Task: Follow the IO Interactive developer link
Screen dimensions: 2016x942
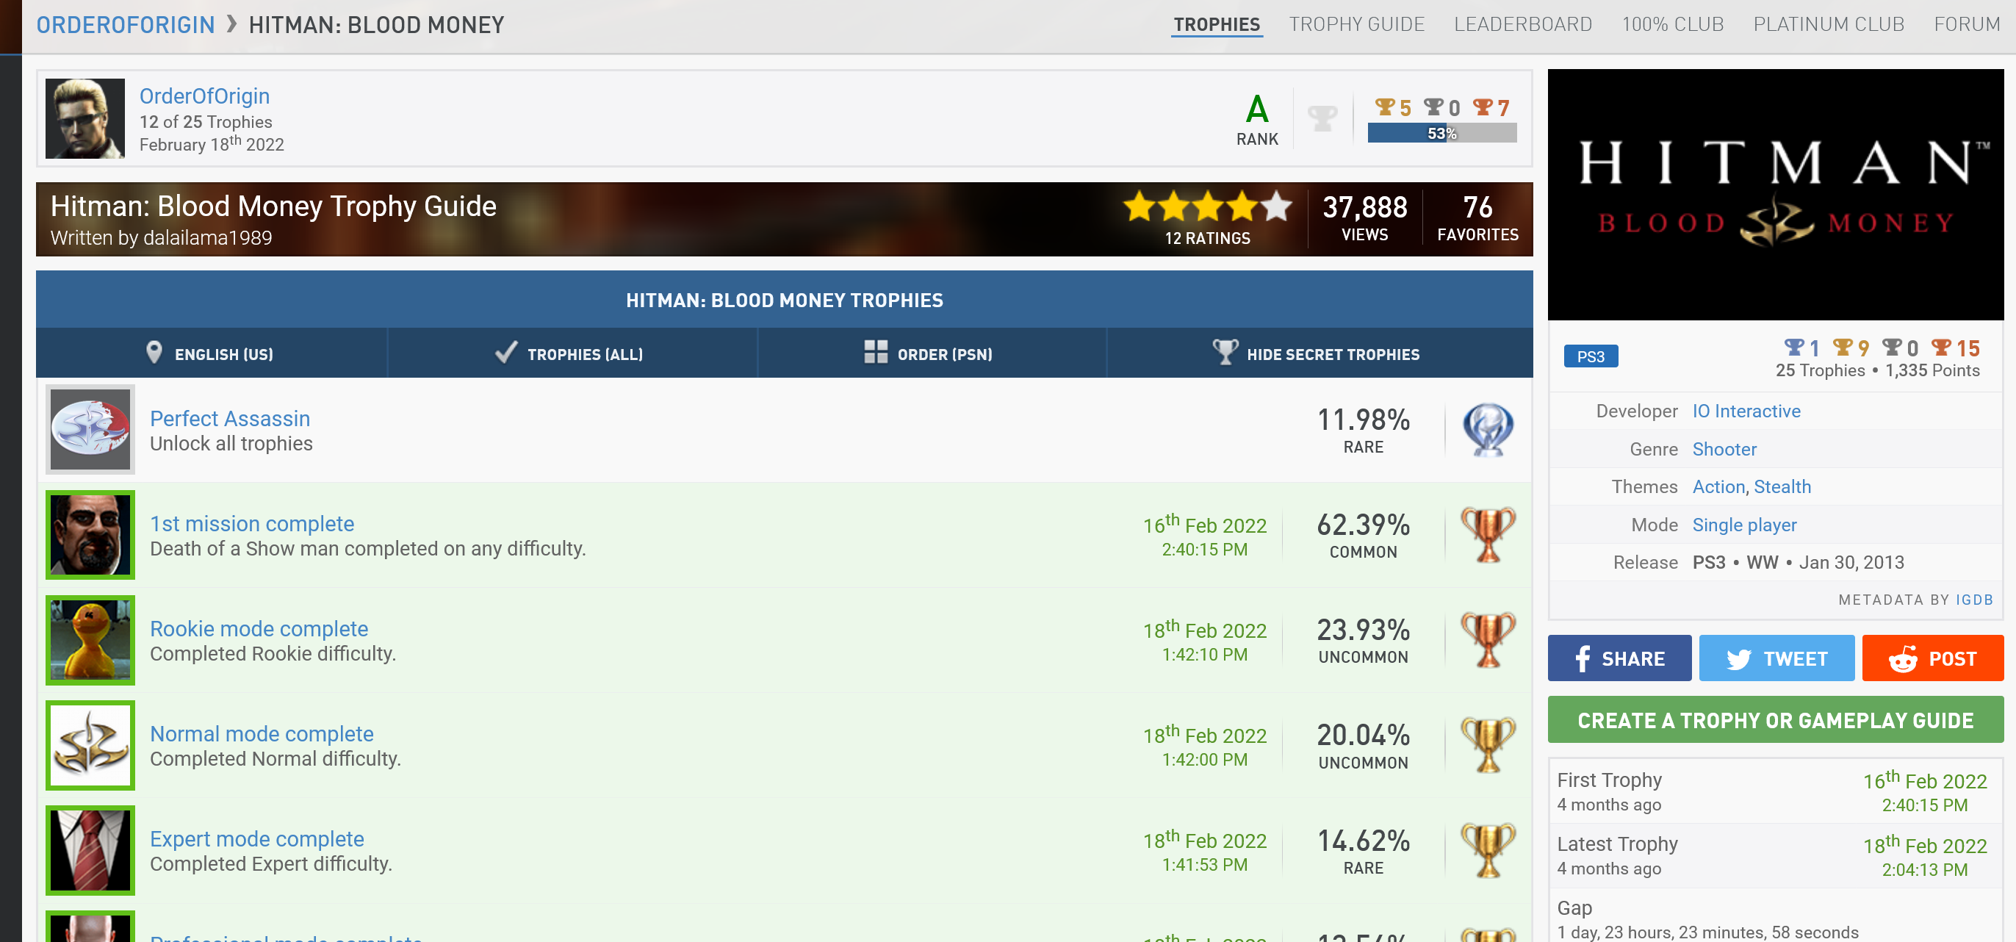Action: click(x=1745, y=411)
